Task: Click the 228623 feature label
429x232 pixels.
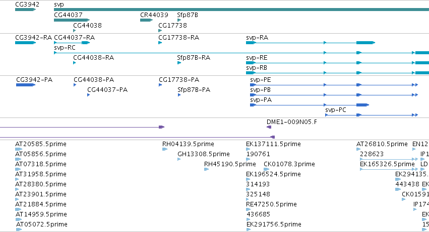Action: pos(372,154)
